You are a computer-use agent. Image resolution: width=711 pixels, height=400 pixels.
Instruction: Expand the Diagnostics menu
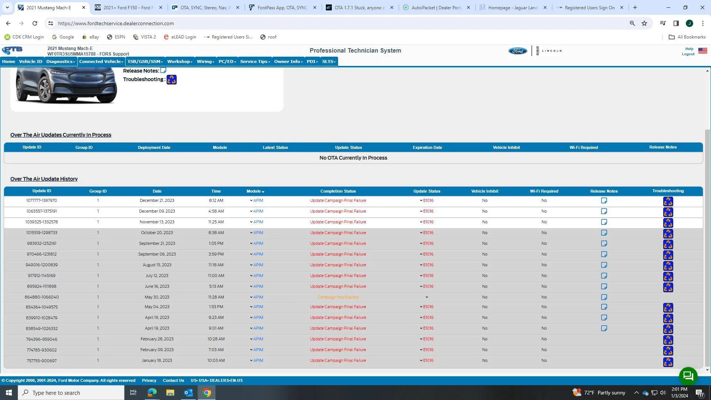click(x=61, y=61)
